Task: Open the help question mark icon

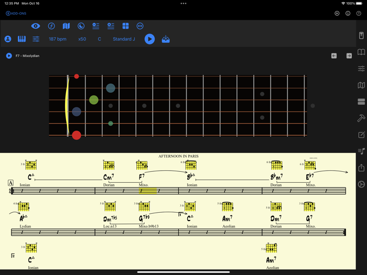Action: (359, 13)
